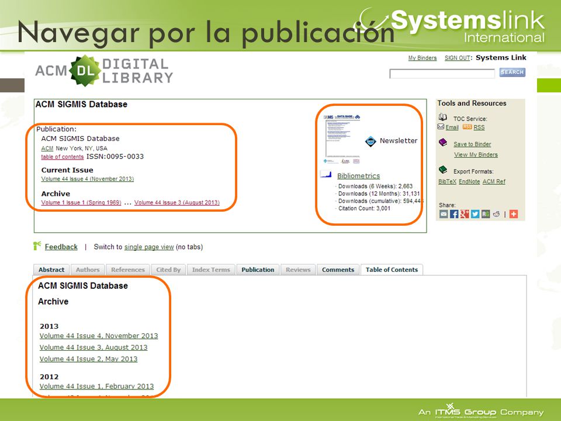
Task: Export citation as EndNote
Action: coord(469,181)
